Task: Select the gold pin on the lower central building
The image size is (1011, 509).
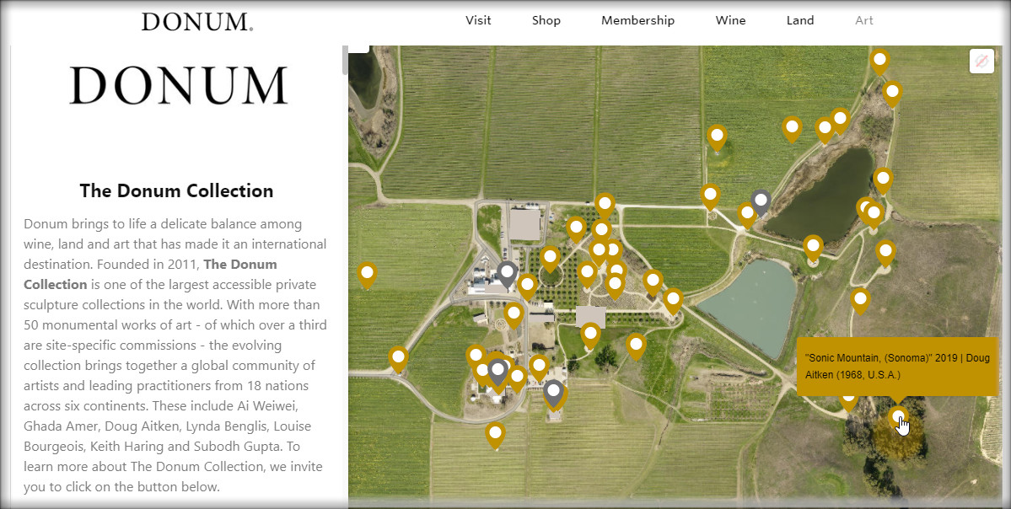Action: point(590,333)
